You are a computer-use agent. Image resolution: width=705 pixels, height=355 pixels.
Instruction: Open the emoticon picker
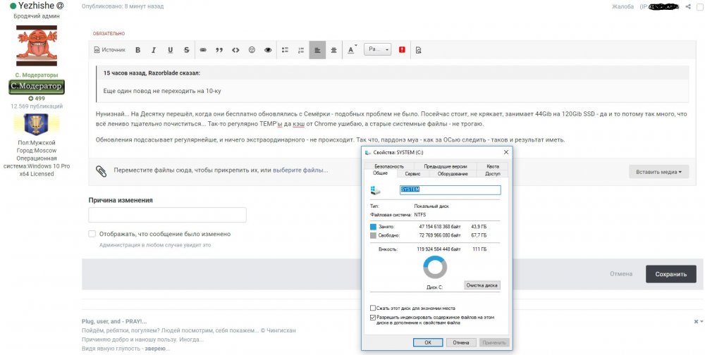click(x=252, y=50)
